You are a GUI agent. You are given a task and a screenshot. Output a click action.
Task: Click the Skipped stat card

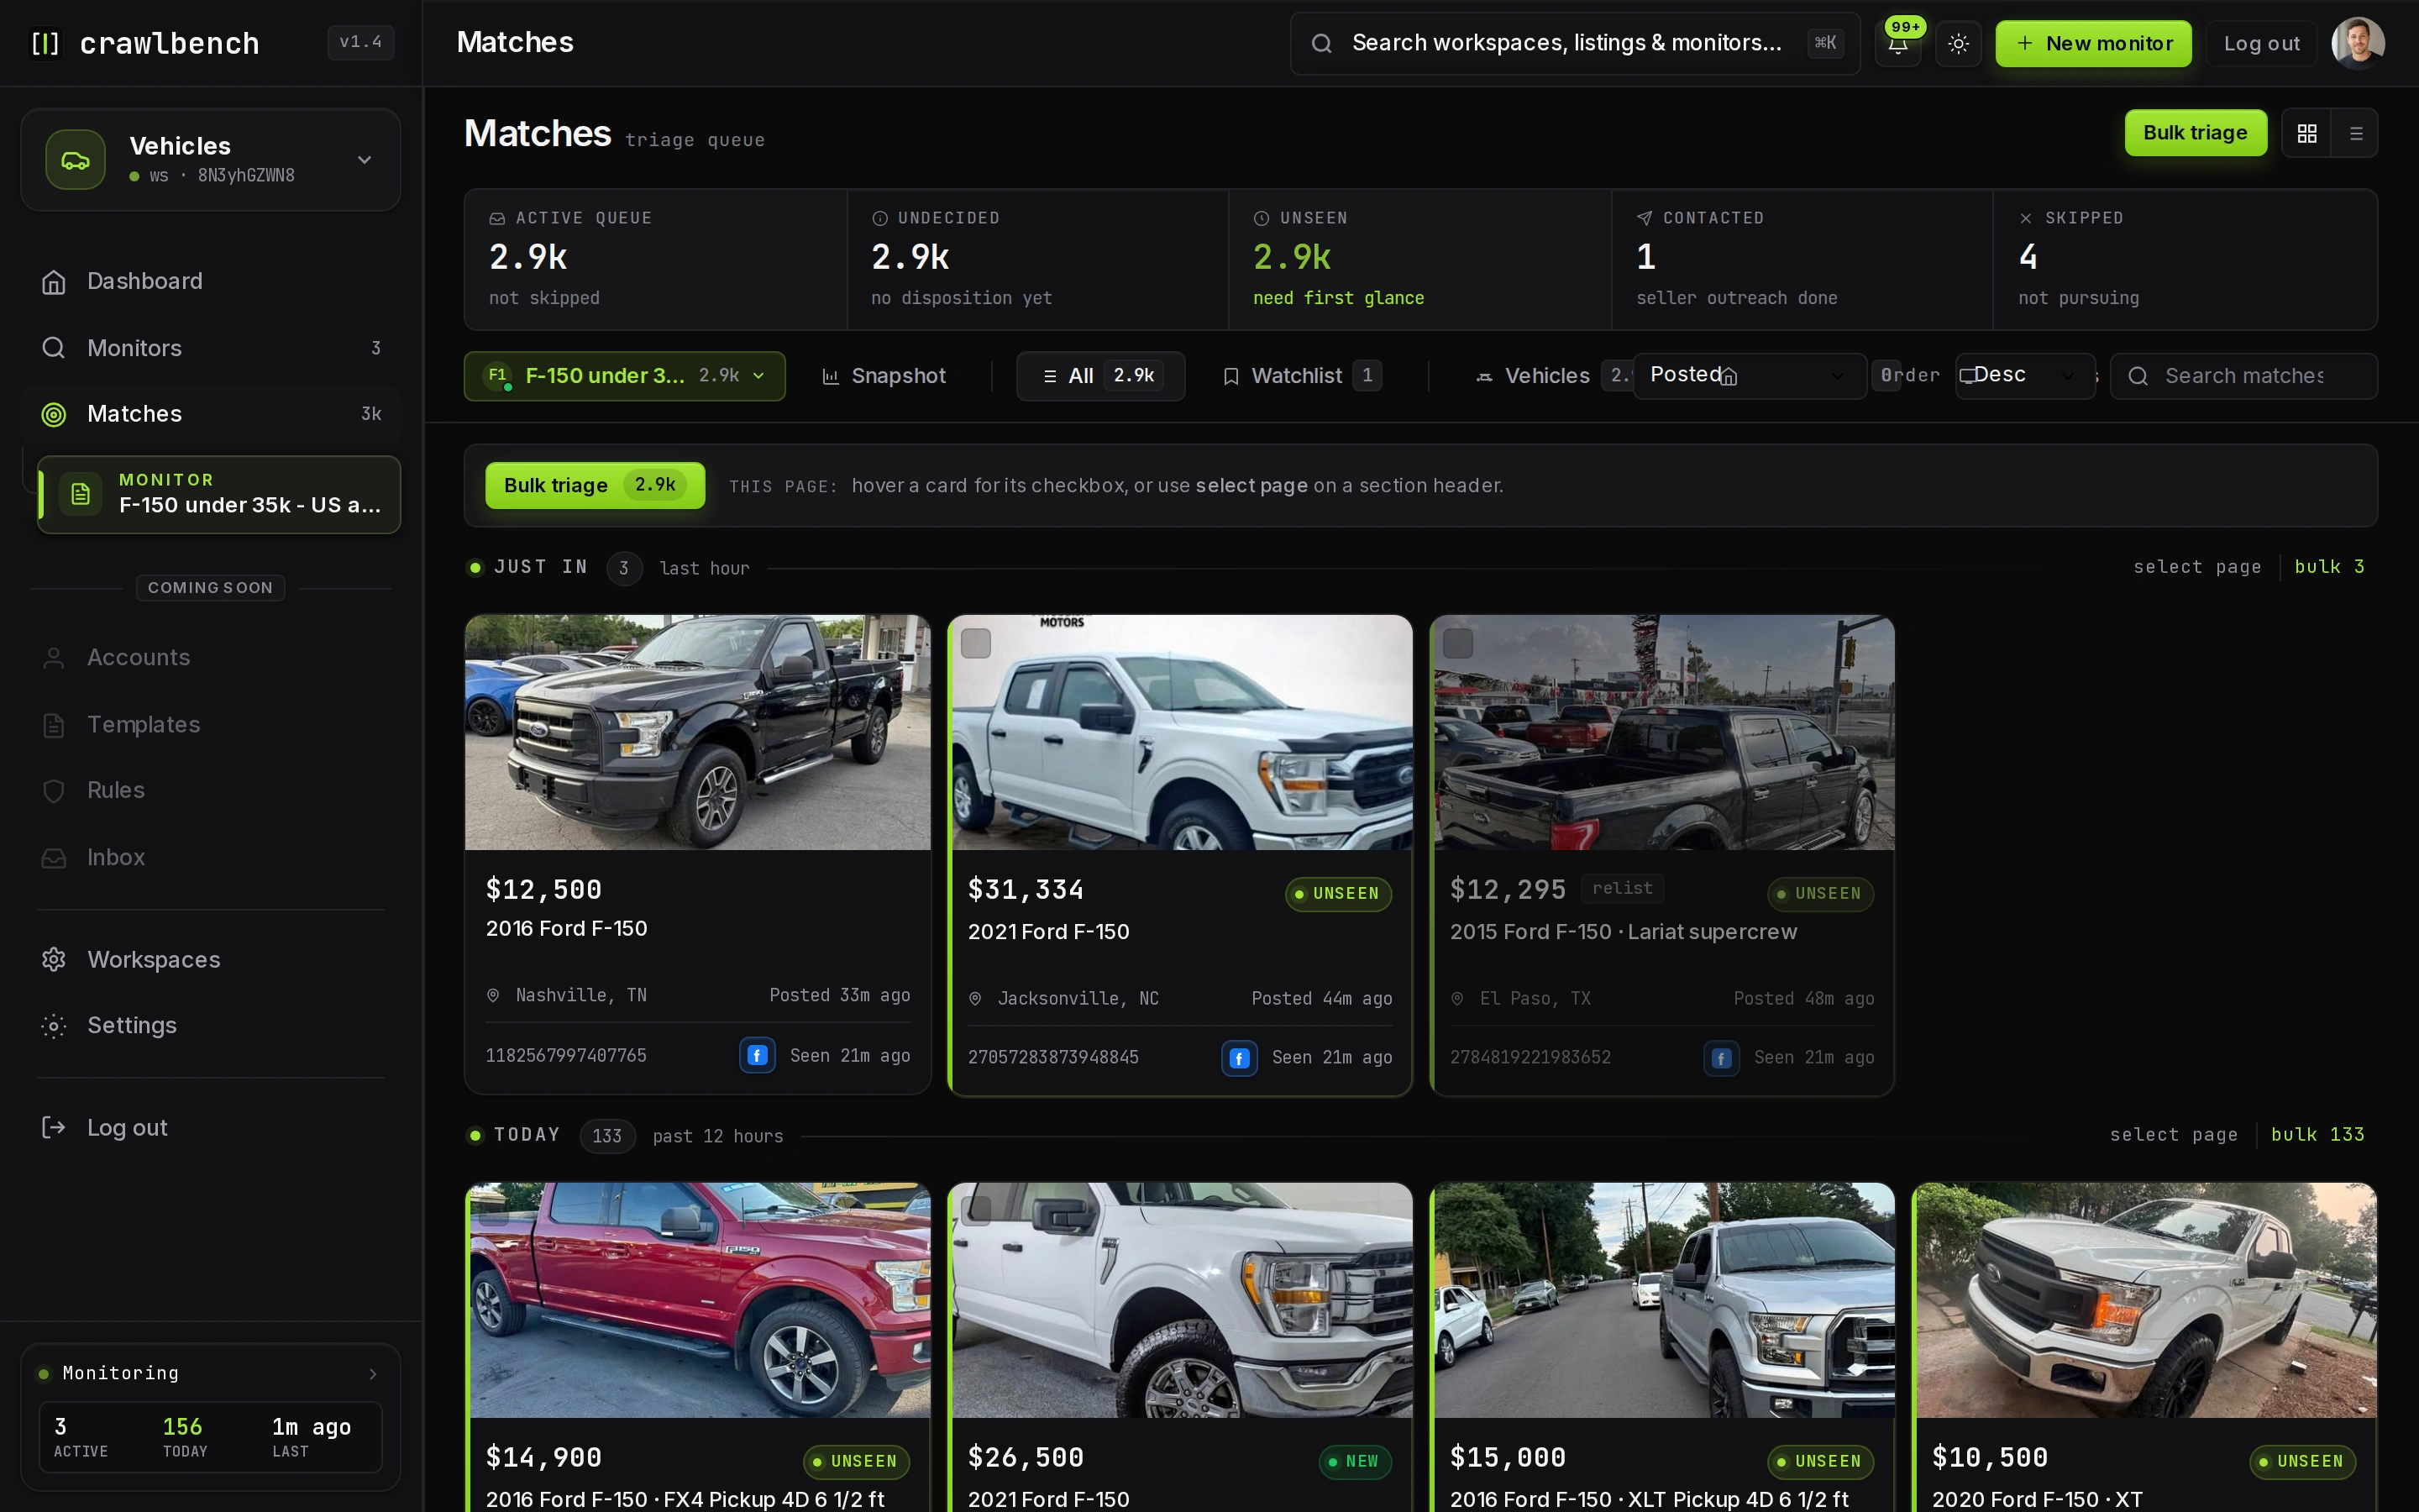click(x=2185, y=260)
